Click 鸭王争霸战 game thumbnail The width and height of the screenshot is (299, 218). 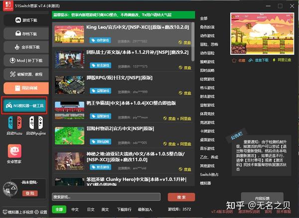[69, 111]
